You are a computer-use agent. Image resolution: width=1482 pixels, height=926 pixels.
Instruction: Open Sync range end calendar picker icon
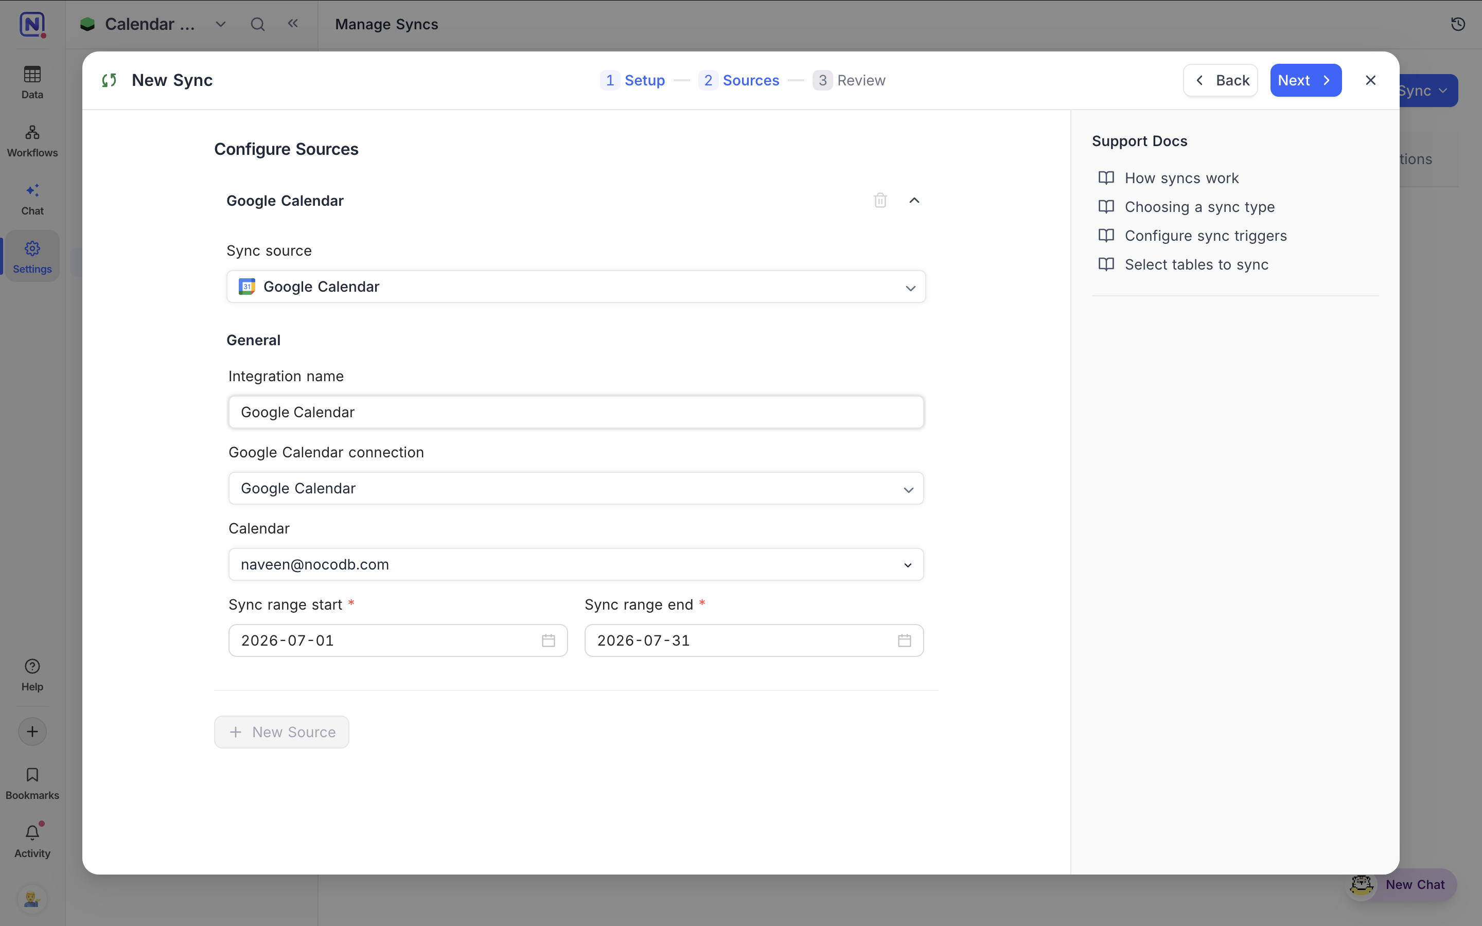click(905, 640)
